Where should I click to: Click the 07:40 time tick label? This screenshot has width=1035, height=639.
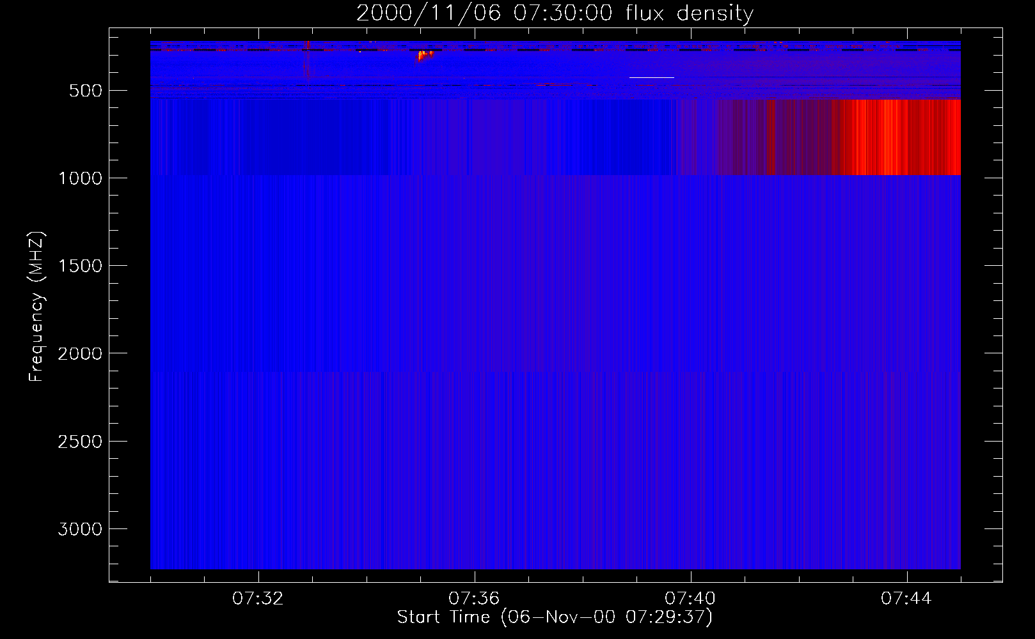[x=691, y=599]
